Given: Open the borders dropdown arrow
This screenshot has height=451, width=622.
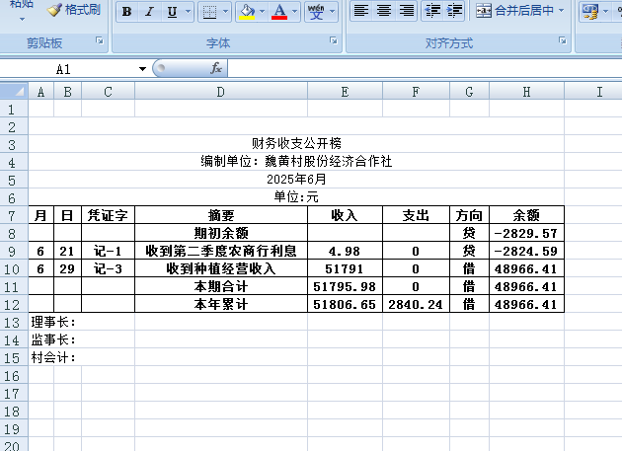Looking at the screenshot, I should coord(224,12).
